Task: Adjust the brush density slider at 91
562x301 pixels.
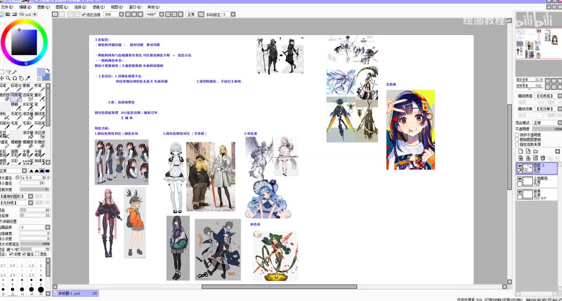Action: pyautogui.click(x=35, y=190)
